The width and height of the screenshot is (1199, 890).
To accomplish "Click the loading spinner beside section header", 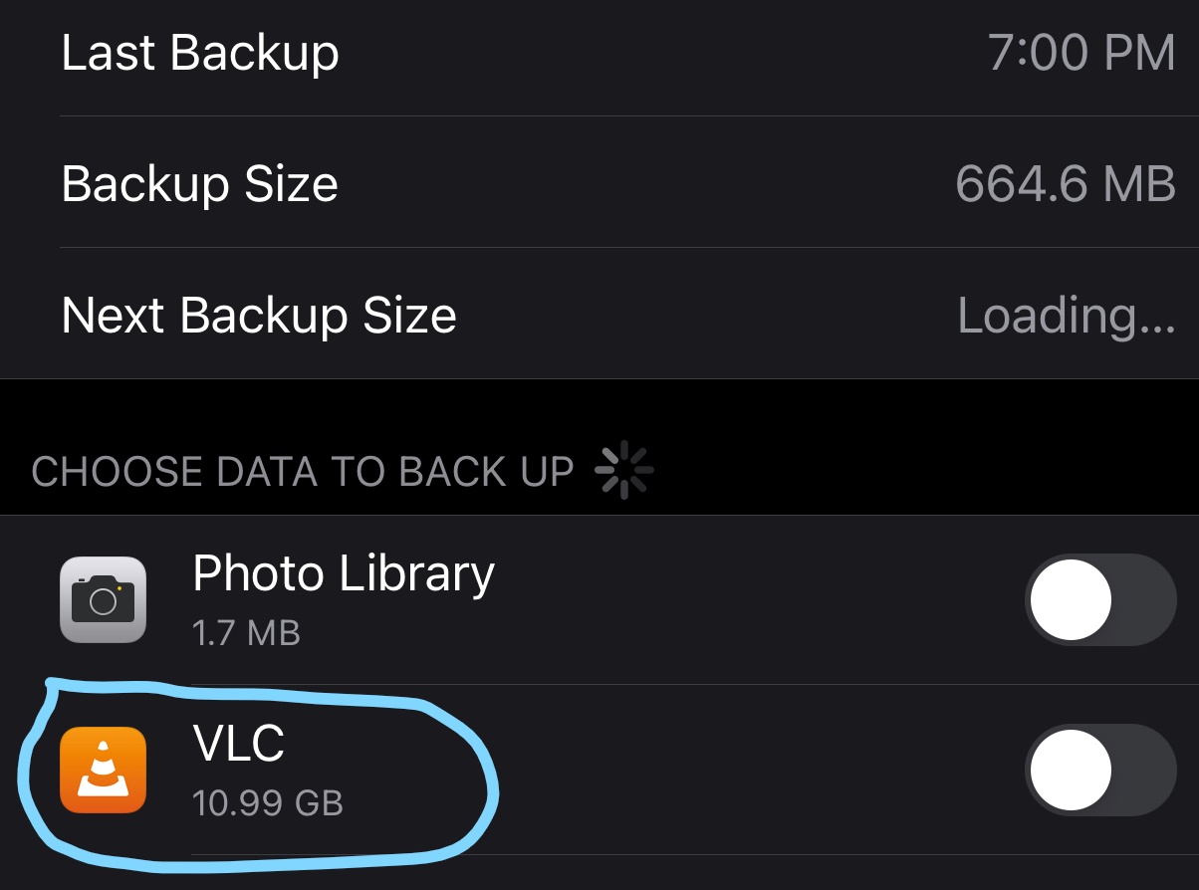I will pyautogui.click(x=623, y=470).
